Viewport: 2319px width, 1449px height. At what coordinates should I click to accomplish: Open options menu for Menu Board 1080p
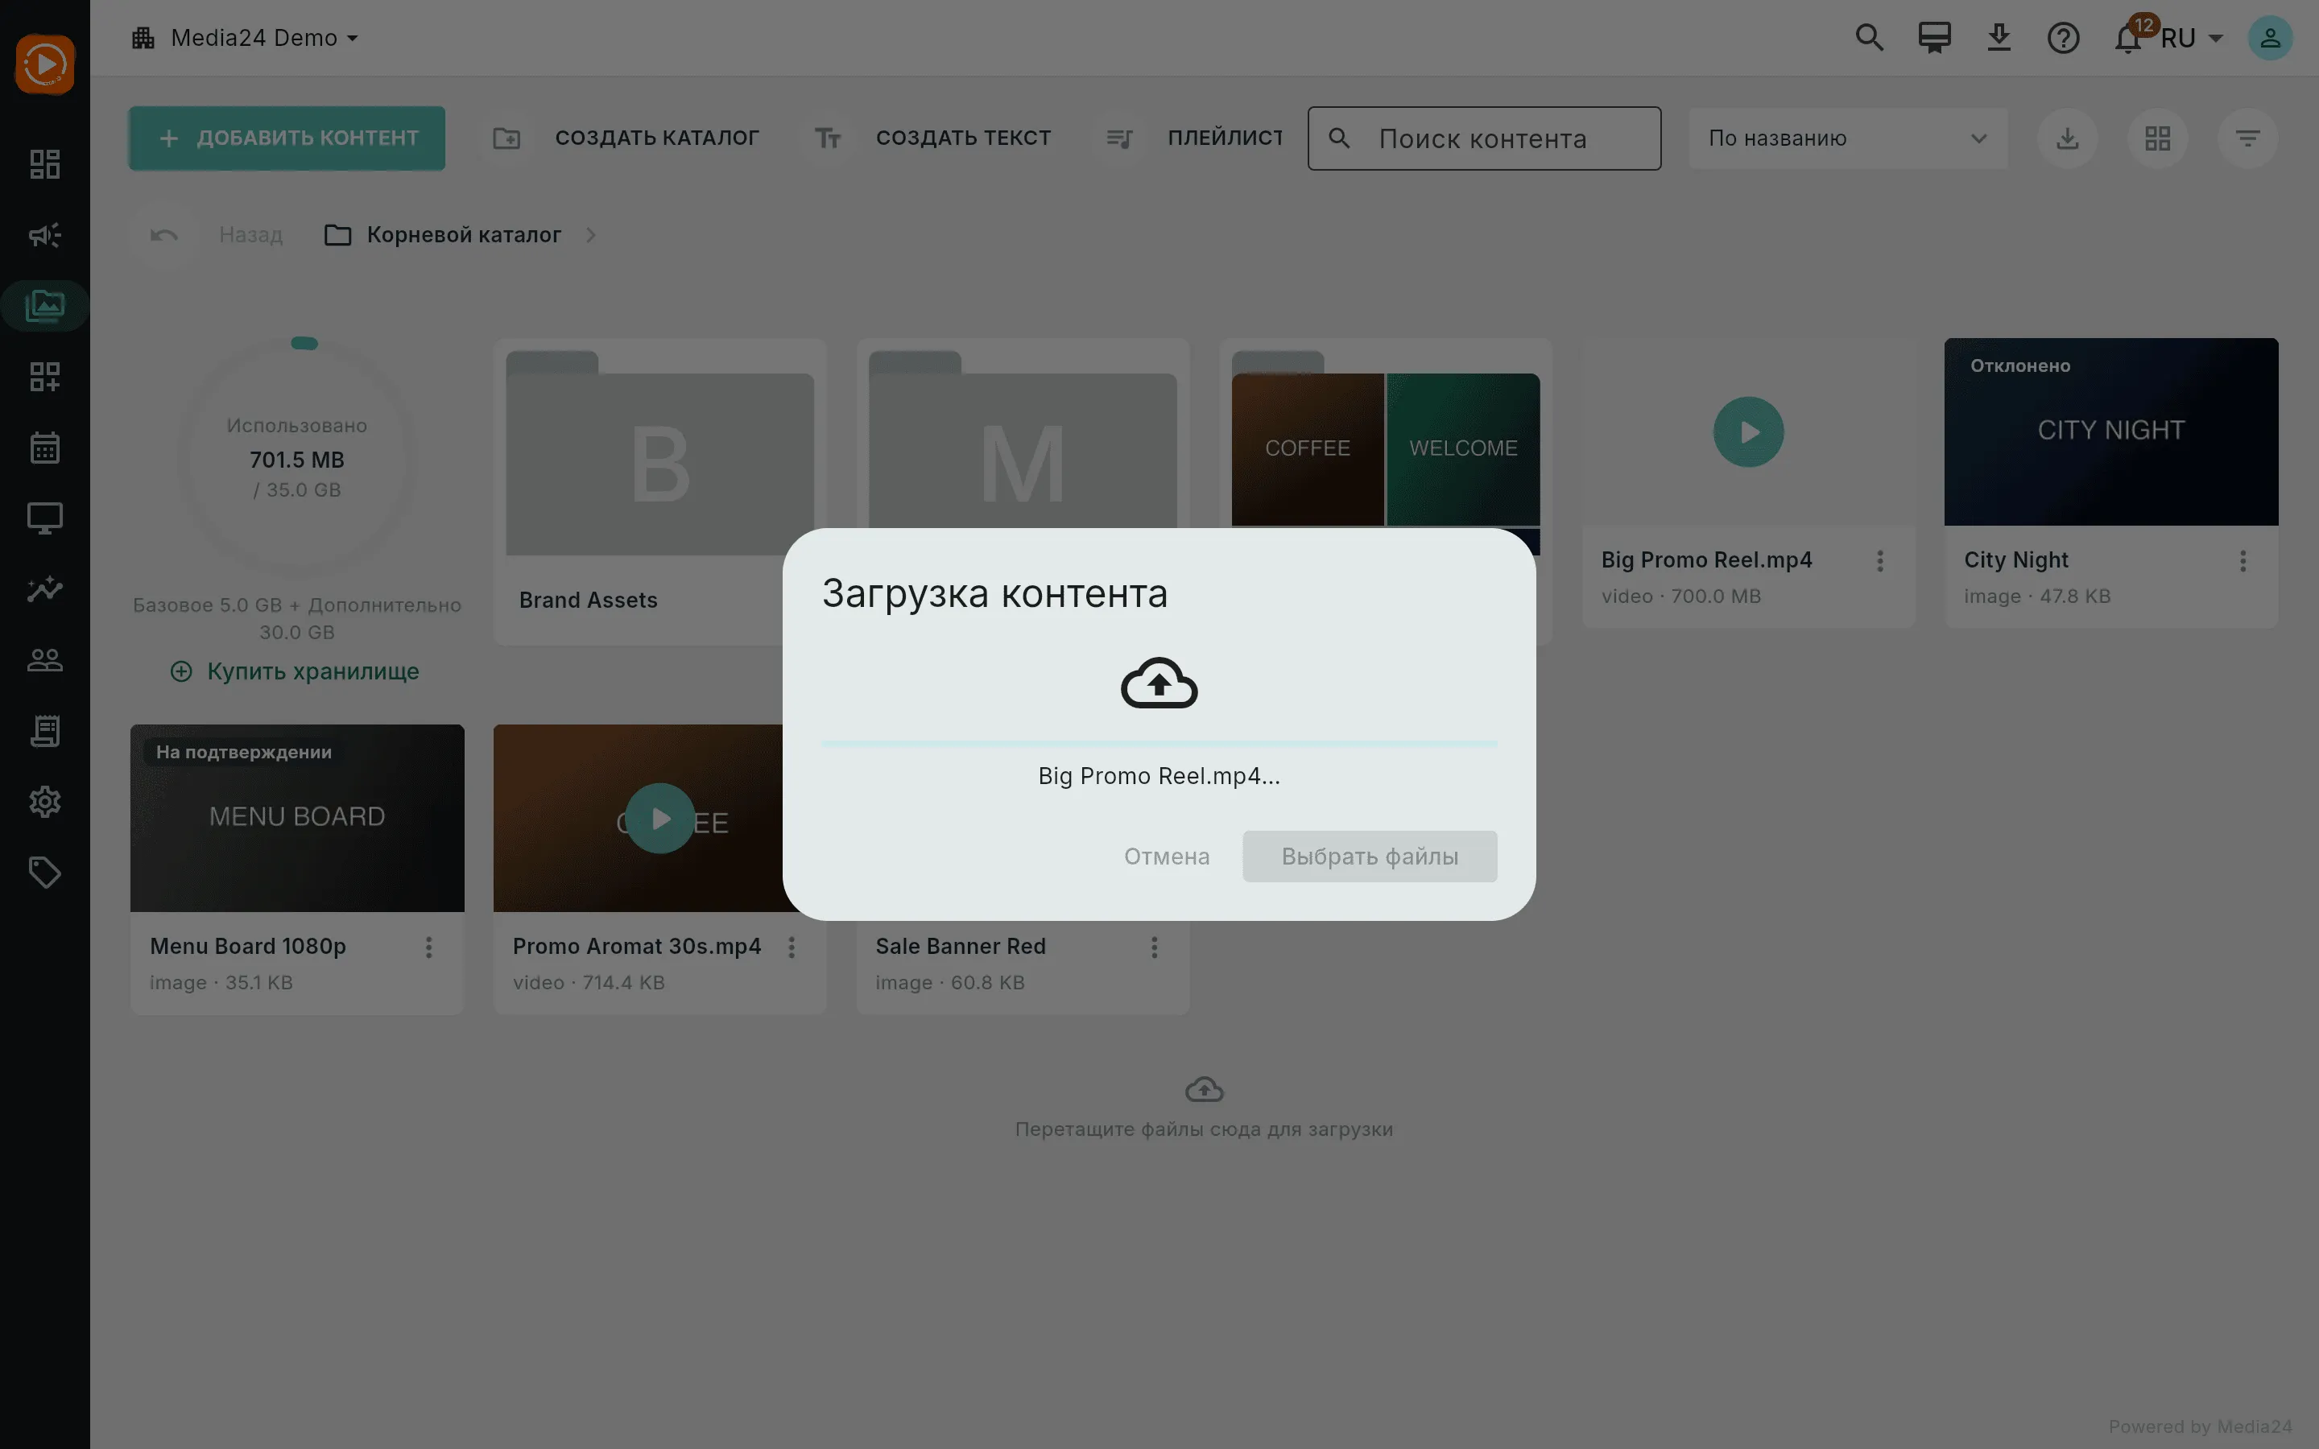coord(428,947)
